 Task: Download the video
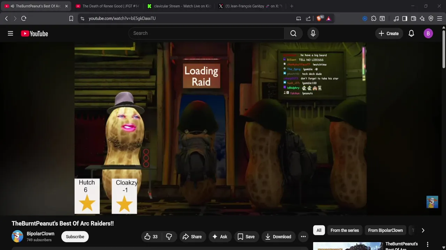[x=278, y=237]
